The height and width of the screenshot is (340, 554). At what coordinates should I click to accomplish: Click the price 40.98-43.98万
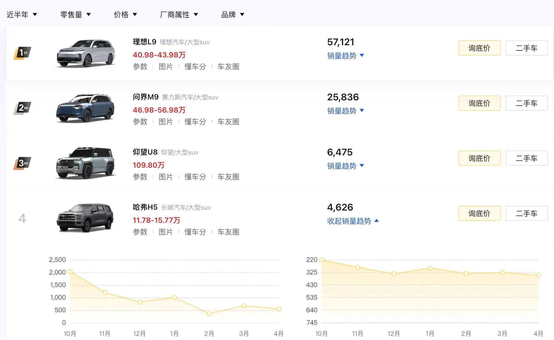tap(159, 55)
